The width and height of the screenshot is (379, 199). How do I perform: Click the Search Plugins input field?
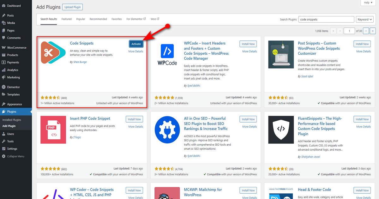[x=326, y=19]
